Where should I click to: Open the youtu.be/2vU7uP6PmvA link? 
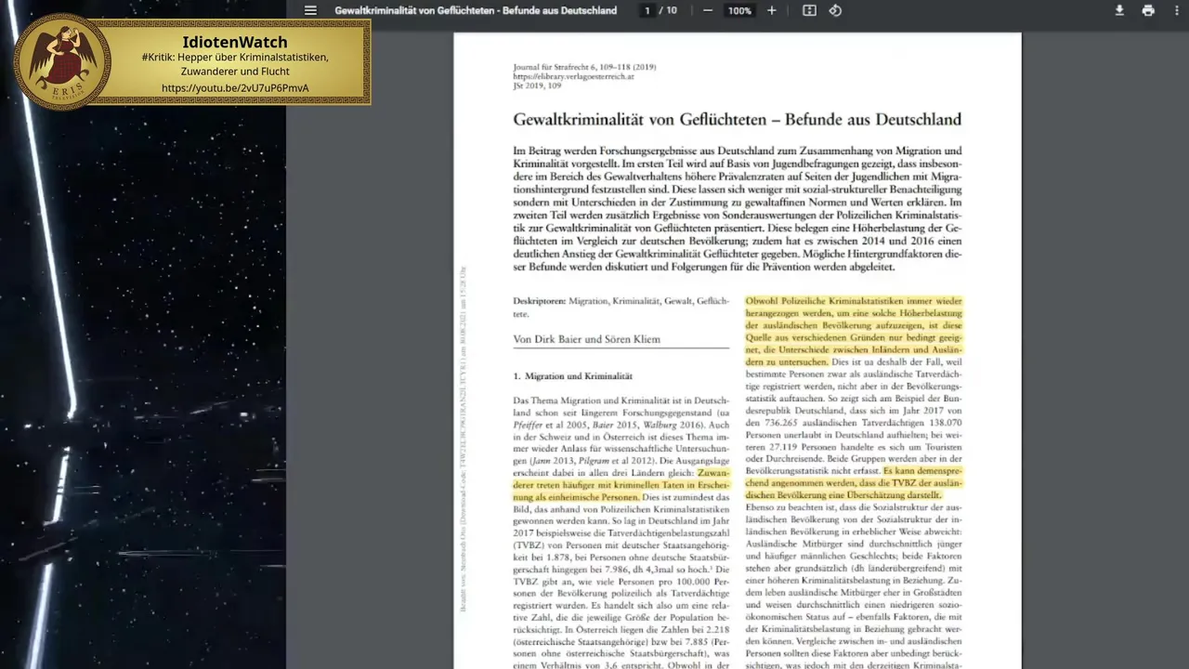(235, 88)
